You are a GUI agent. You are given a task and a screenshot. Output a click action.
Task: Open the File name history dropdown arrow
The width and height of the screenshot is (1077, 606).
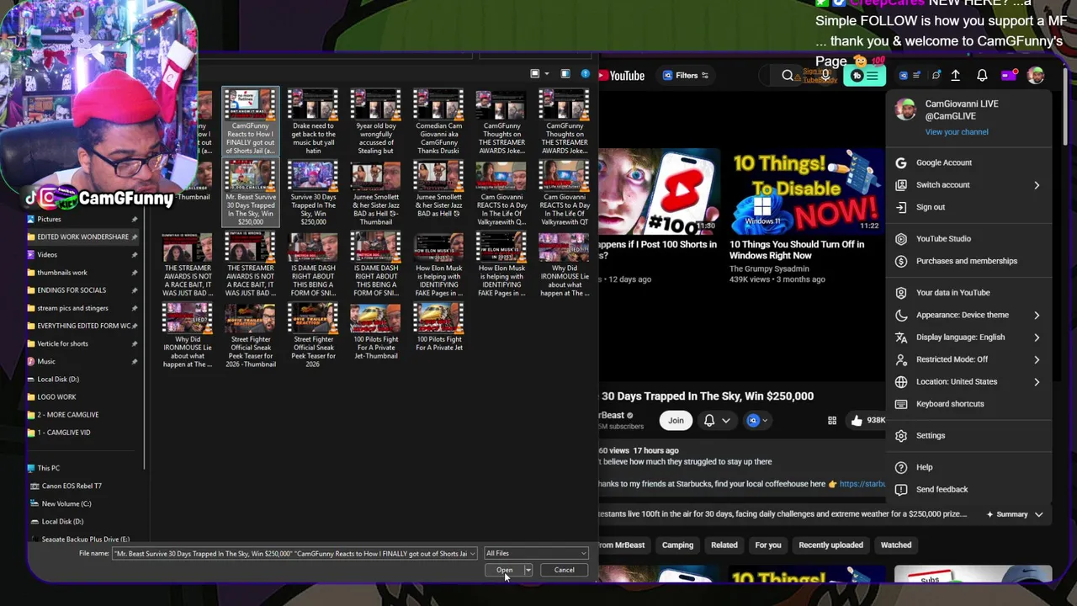473,554
